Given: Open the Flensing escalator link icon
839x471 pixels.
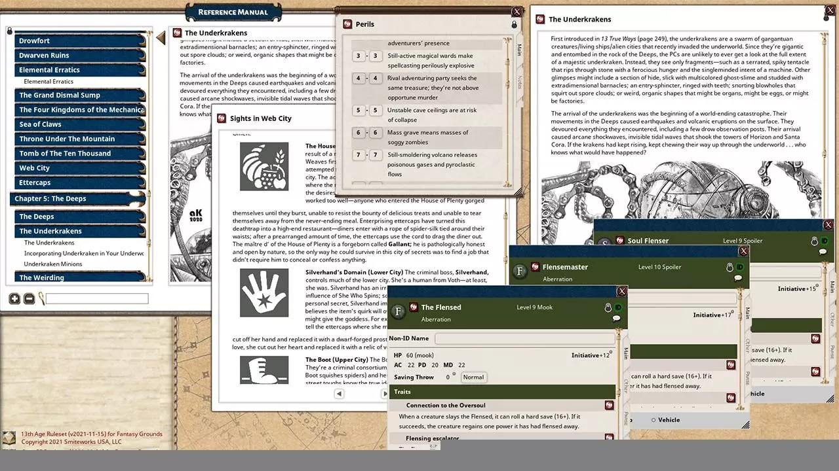Looking at the screenshot, I should pos(609,438).
